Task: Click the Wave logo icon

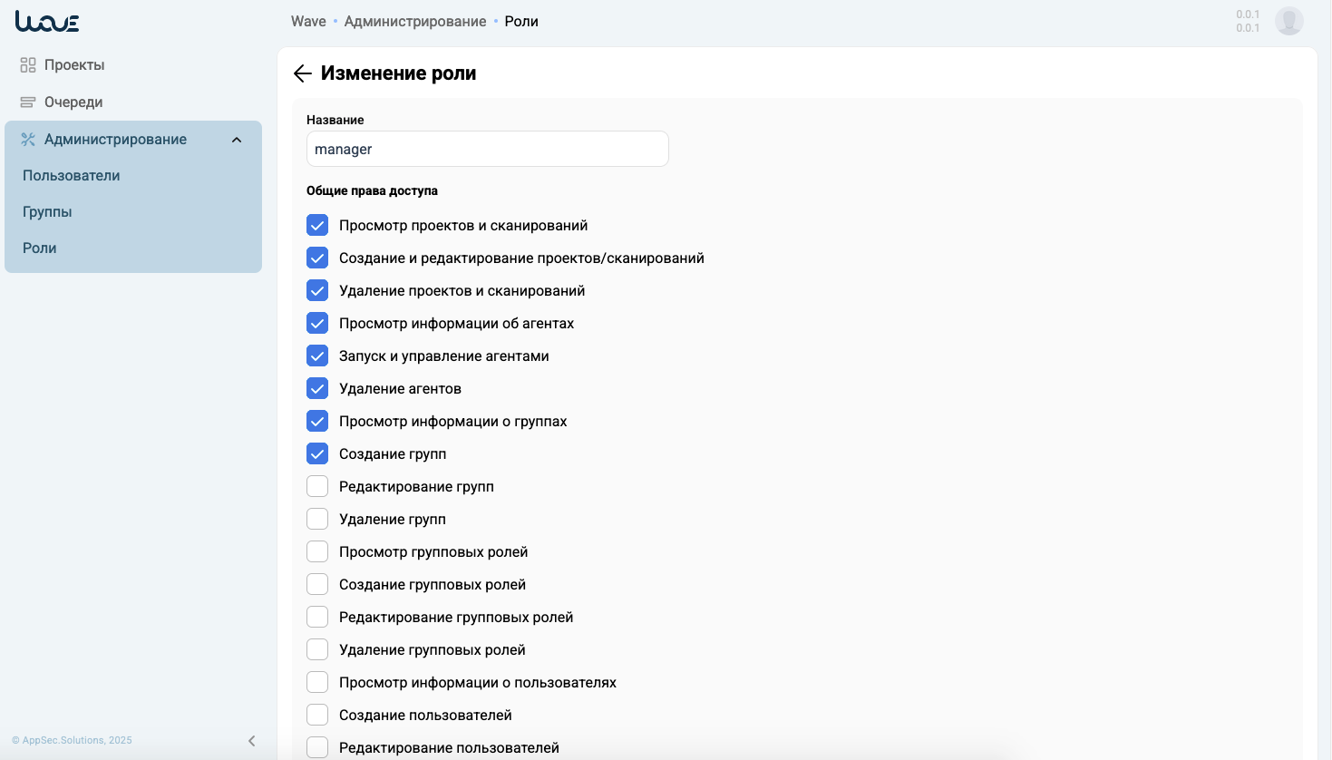Action: pyautogui.click(x=47, y=22)
